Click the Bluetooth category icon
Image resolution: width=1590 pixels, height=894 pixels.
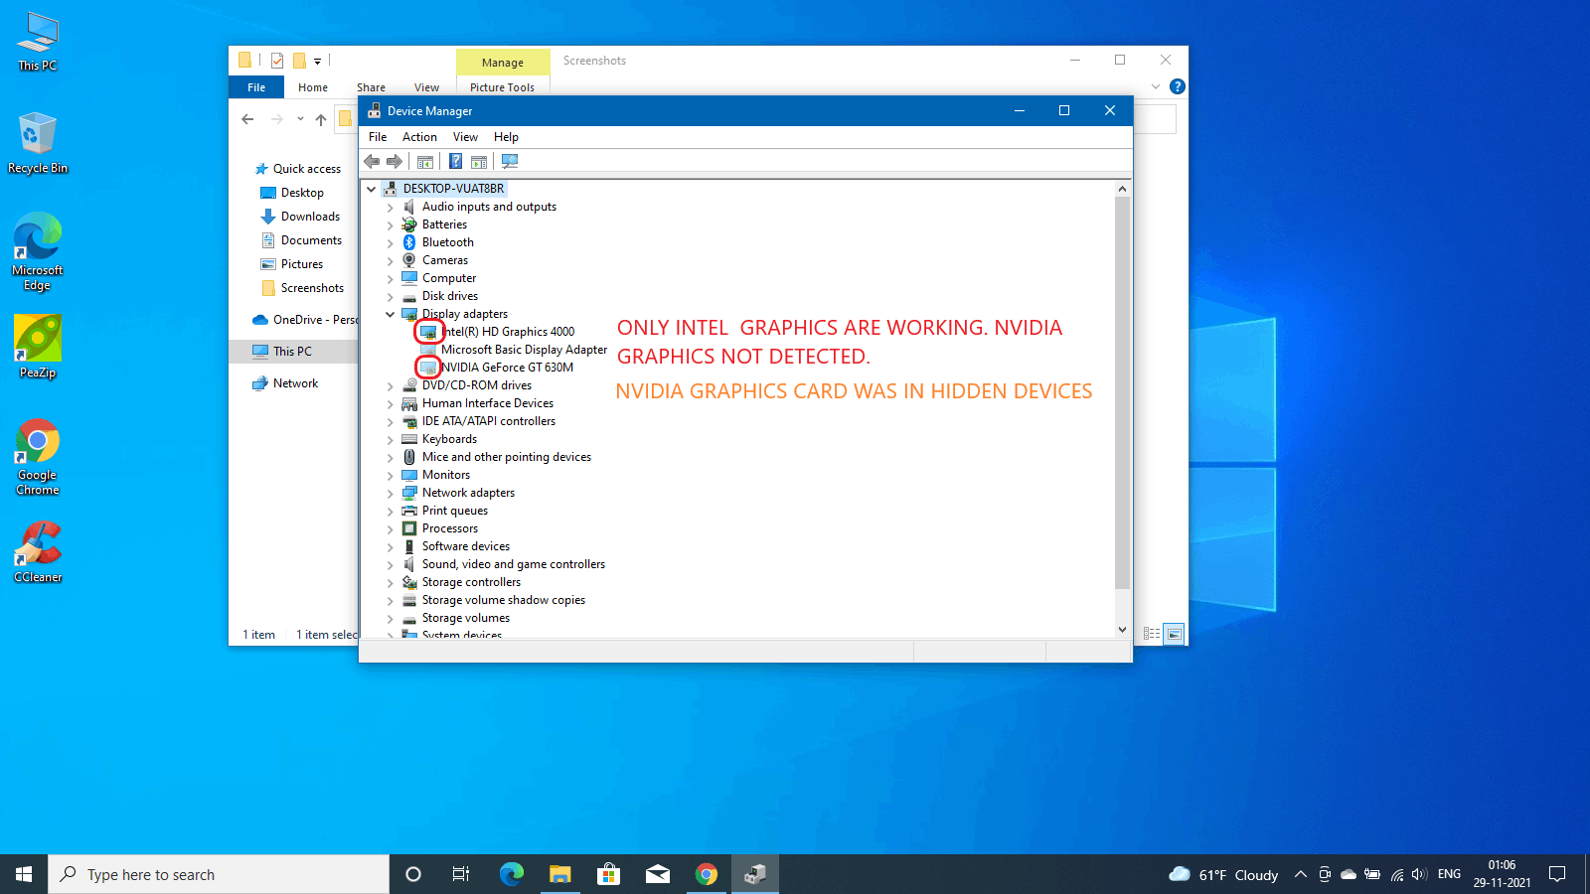(409, 242)
